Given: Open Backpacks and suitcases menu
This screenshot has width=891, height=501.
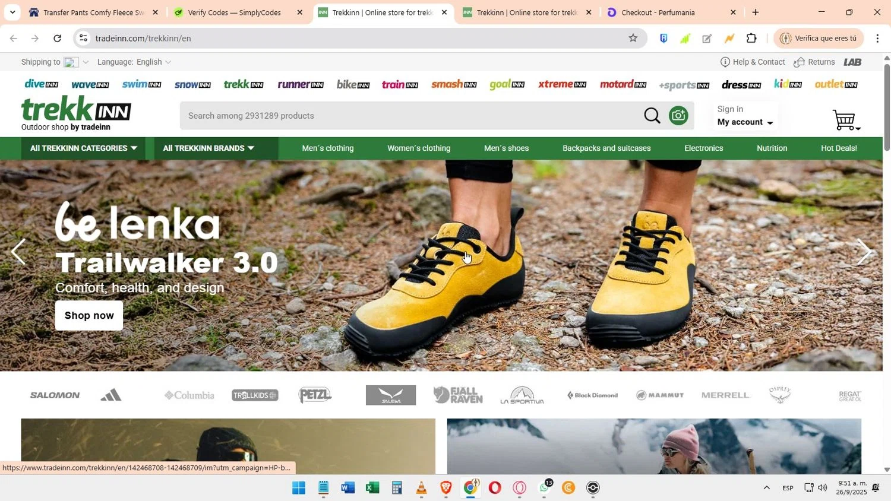Looking at the screenshot, I should pyautogui.click(x=606, y=148).
